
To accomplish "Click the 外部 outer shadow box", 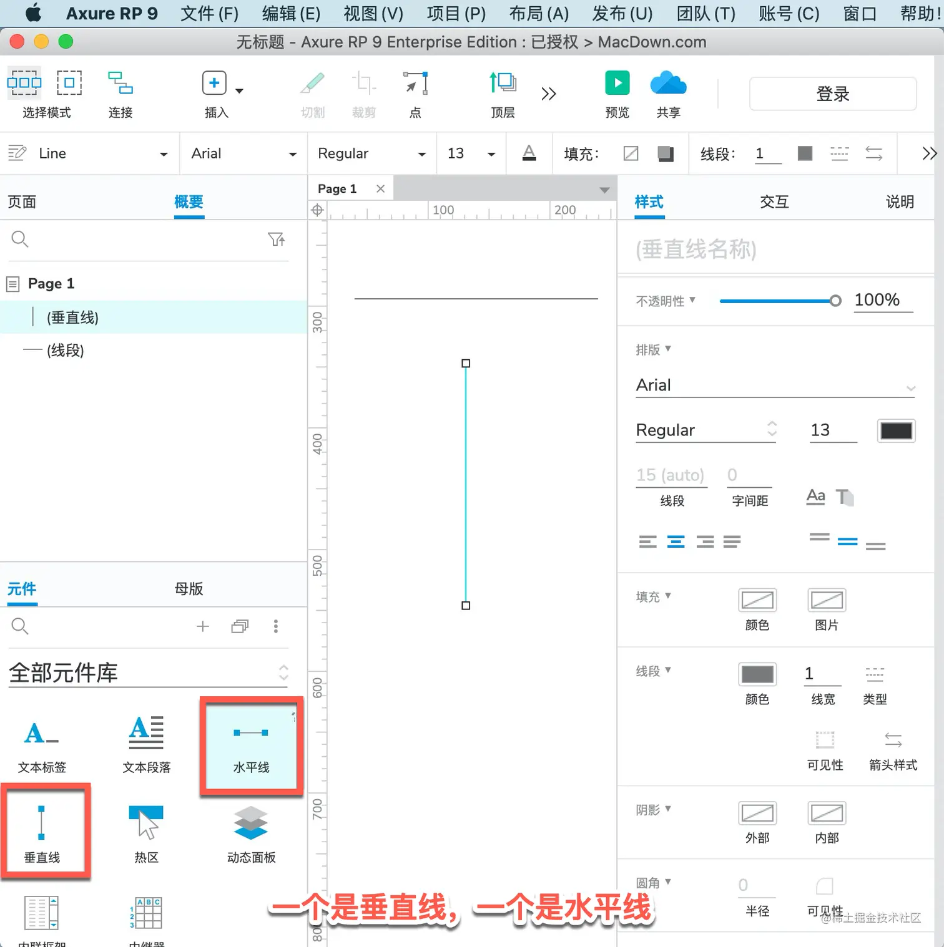I will pos(757,813).
